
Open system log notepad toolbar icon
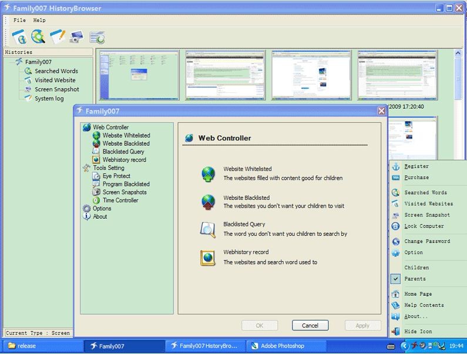[58, 36]
